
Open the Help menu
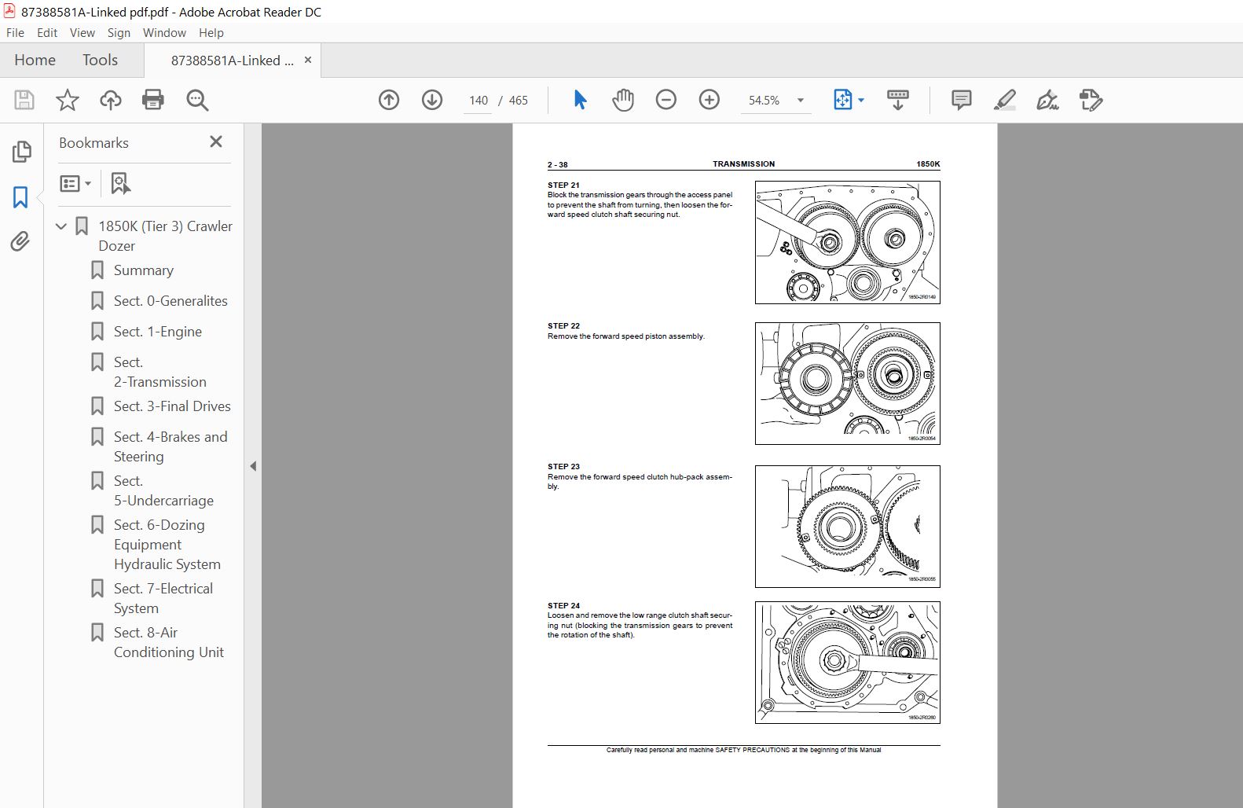(x=211, y=32)
